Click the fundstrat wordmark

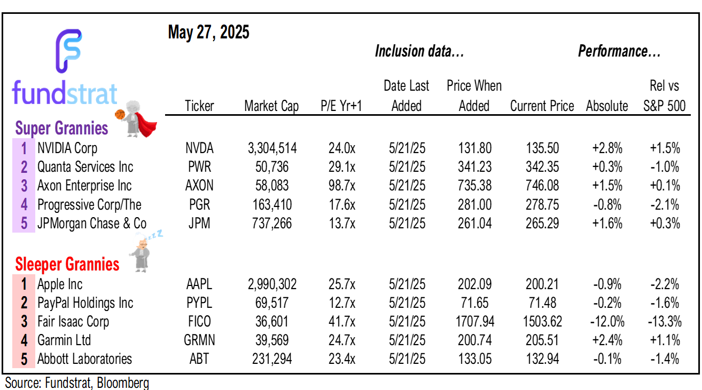[x=64, y=94]
